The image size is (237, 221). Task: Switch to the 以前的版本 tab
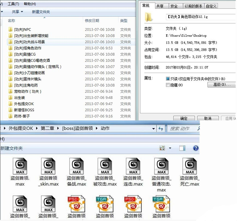[194, 6]
